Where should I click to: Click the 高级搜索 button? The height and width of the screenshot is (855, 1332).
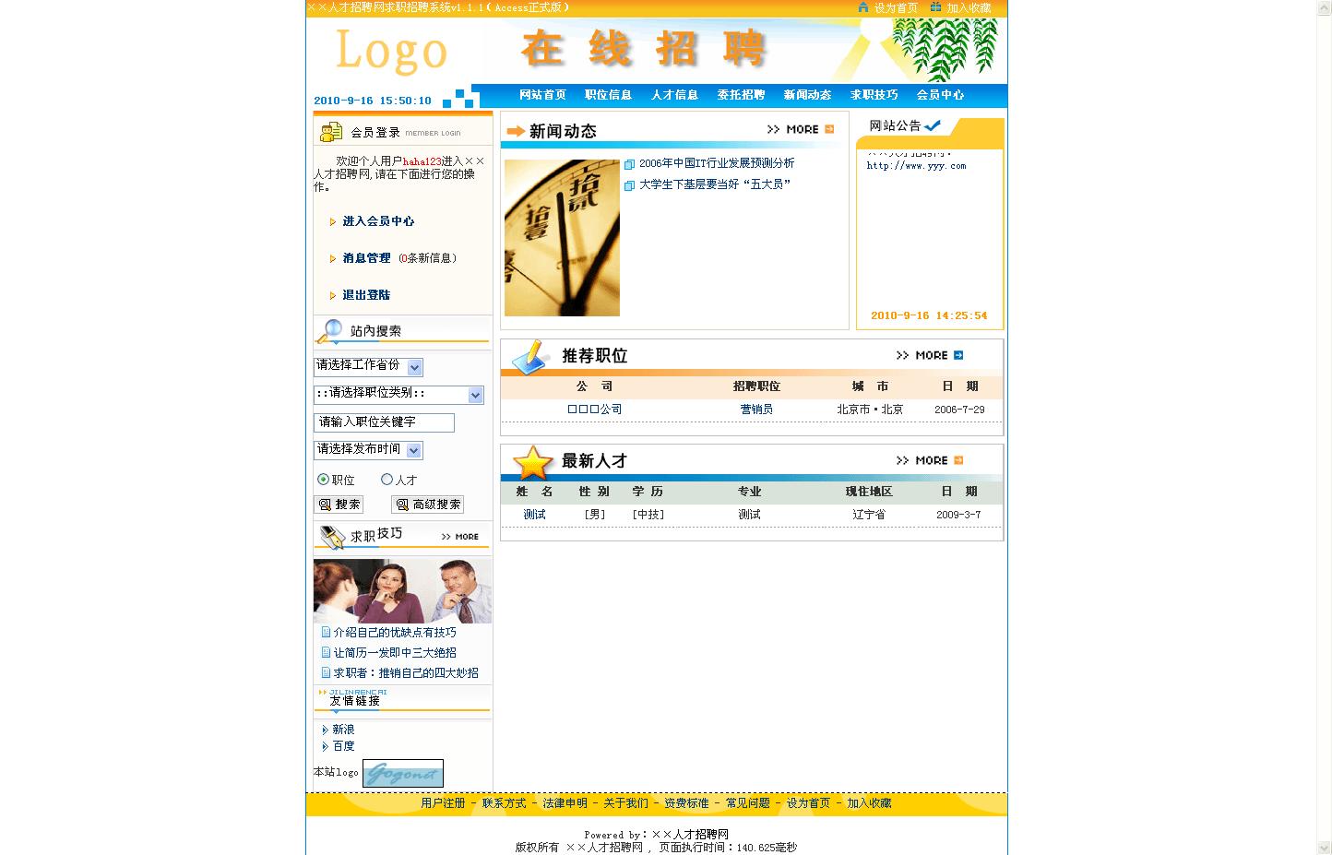[427, 505]
